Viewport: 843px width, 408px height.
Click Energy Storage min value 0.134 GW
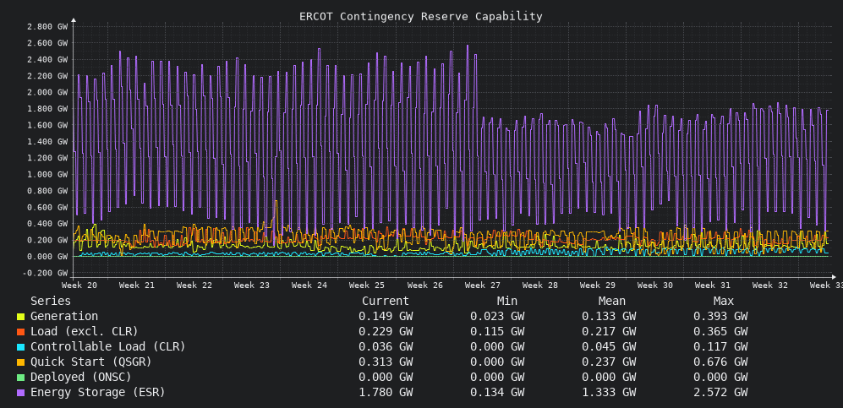[497, 392]
